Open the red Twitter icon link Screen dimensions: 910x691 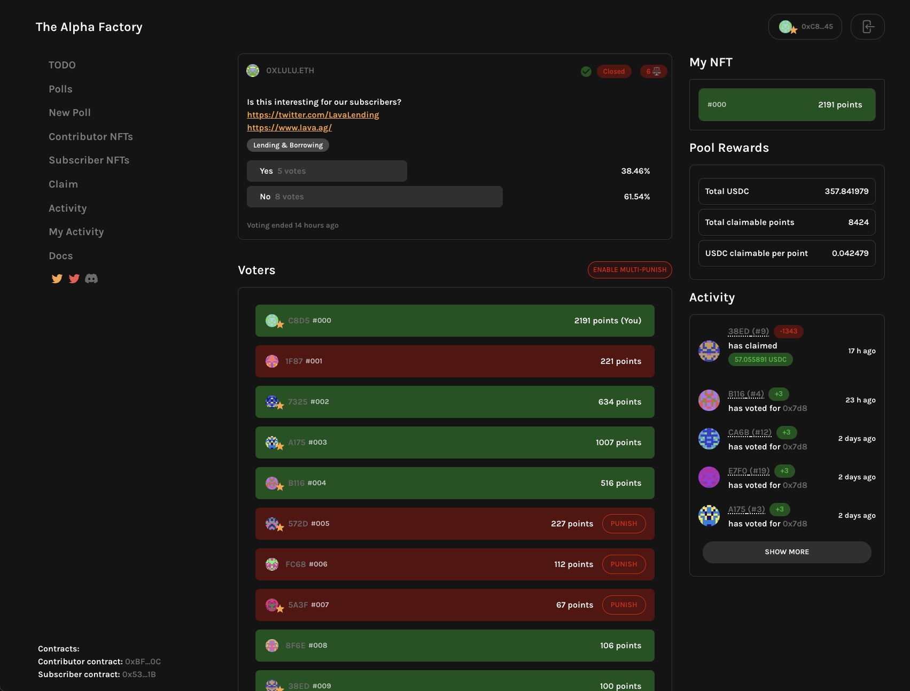click(x=74, y=278)
